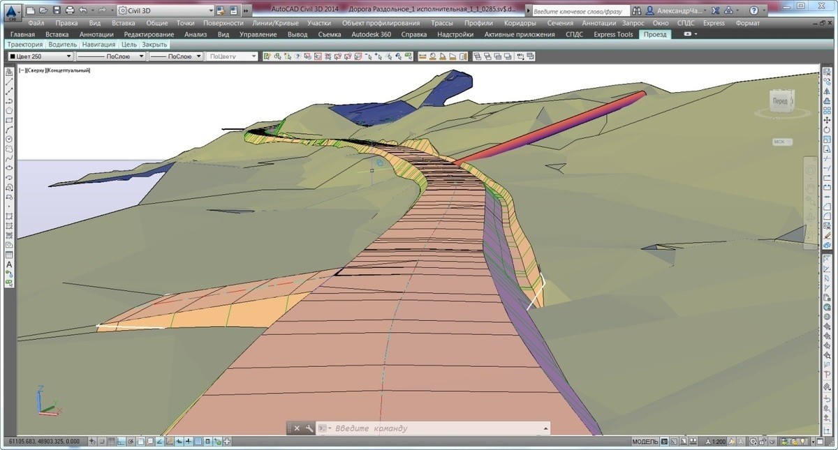Open command line settings wrench icon
This screenshot has height=450, width=838.
point(309,428)
